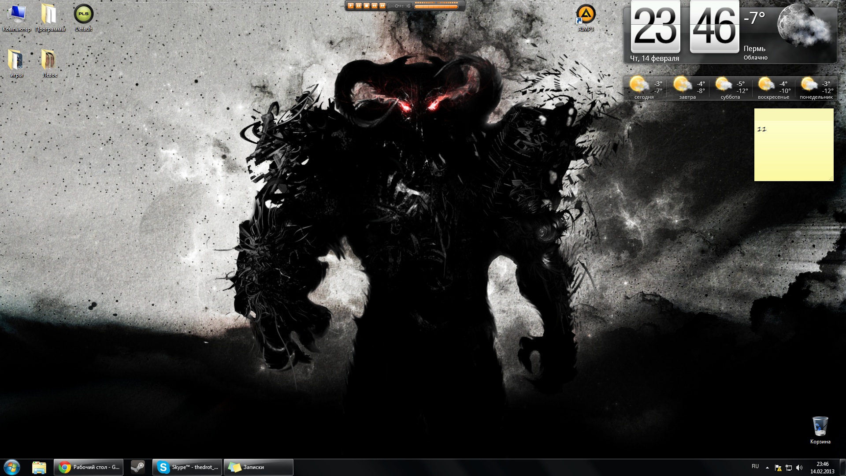Switch to the Skype taskbar window
846x476 pixels.
point(188,467)
